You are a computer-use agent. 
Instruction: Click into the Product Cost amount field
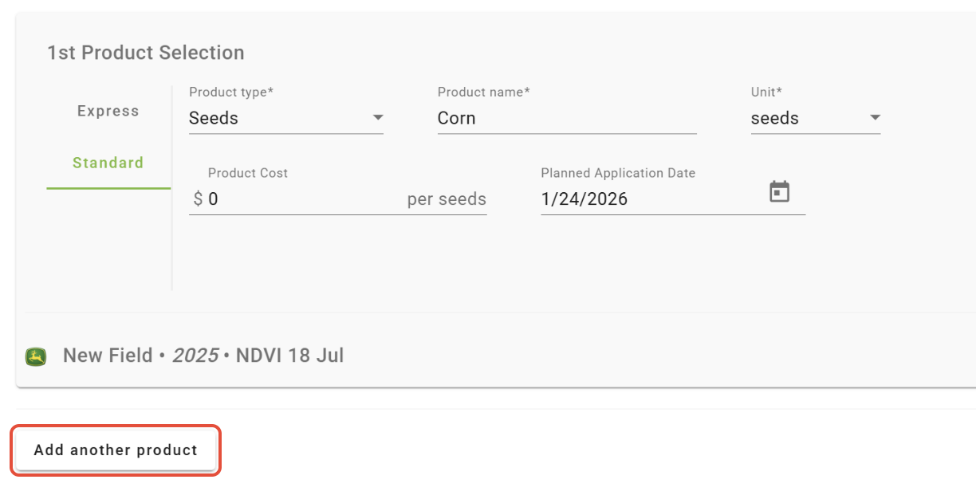click(x=303, y=199)
